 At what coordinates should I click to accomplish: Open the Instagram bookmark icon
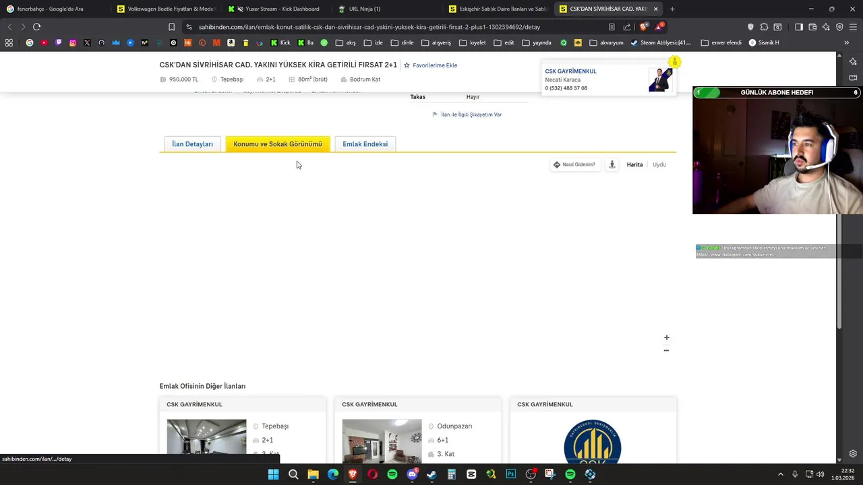pyautogui.click(x=73, y=42)
